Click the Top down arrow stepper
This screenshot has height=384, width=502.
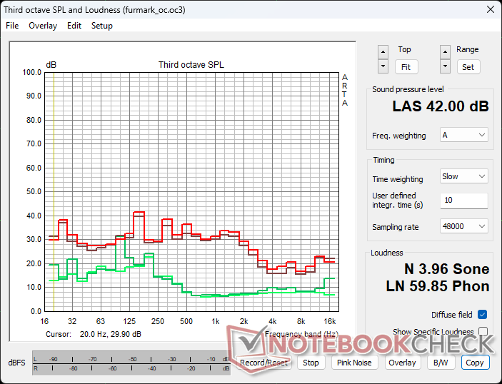383,66
